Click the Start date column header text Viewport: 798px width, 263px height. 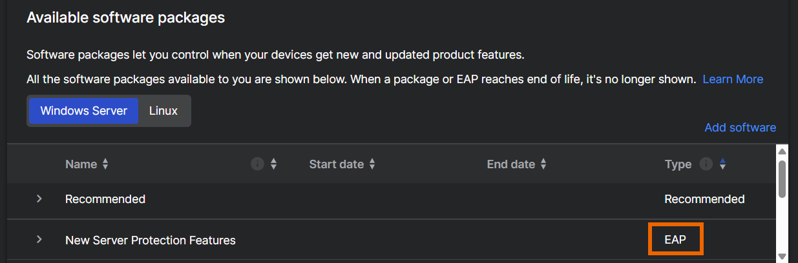point(336,164)
